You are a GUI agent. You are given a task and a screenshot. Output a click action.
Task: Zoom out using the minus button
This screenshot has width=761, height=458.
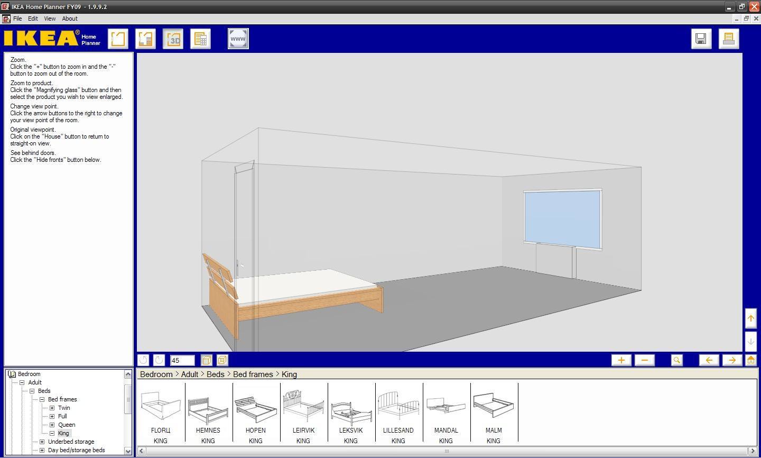point(644,360)
